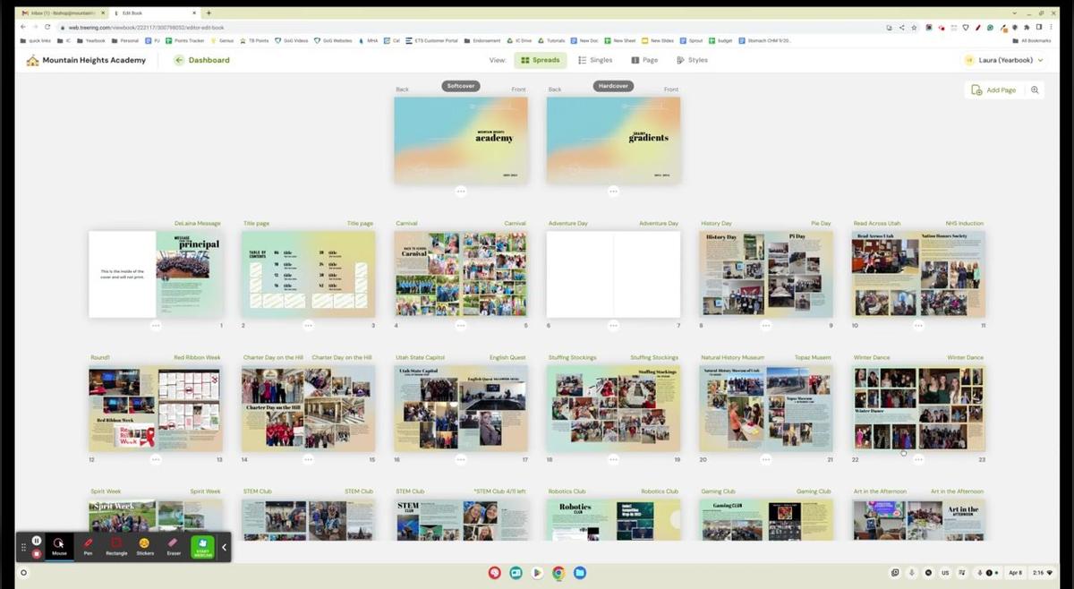Select the Rectangle tool in recorder toolbar
This screenshot has width=1074, height=589.
116,546
